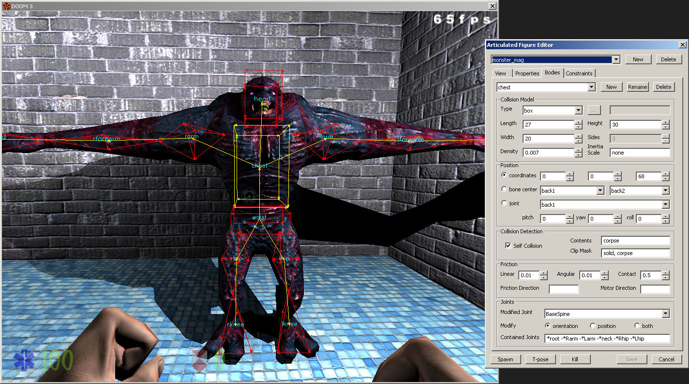Open the bone center back2 dropdown
This screenshot has height=384, width=689.
pos(665,191)
